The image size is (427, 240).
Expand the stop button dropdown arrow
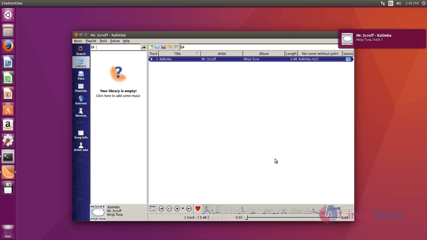[x=183, y=209]
